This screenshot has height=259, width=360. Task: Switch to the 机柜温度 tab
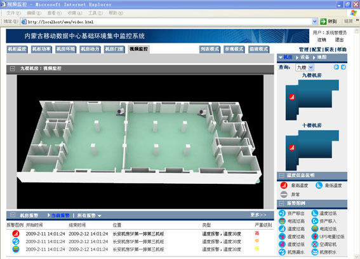coord(17,49)
